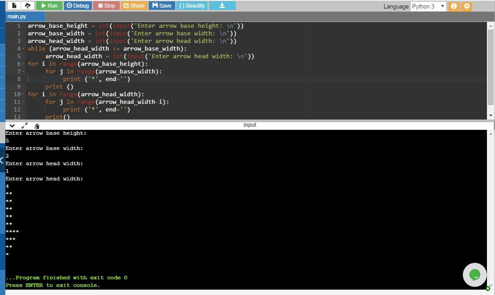Expand the left sidebar chevron

2,160
